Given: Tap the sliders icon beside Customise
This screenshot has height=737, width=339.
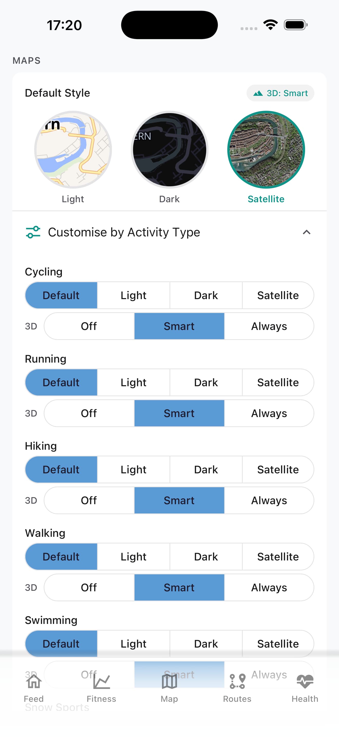Looking at the screenshot, I should [33, 232].
